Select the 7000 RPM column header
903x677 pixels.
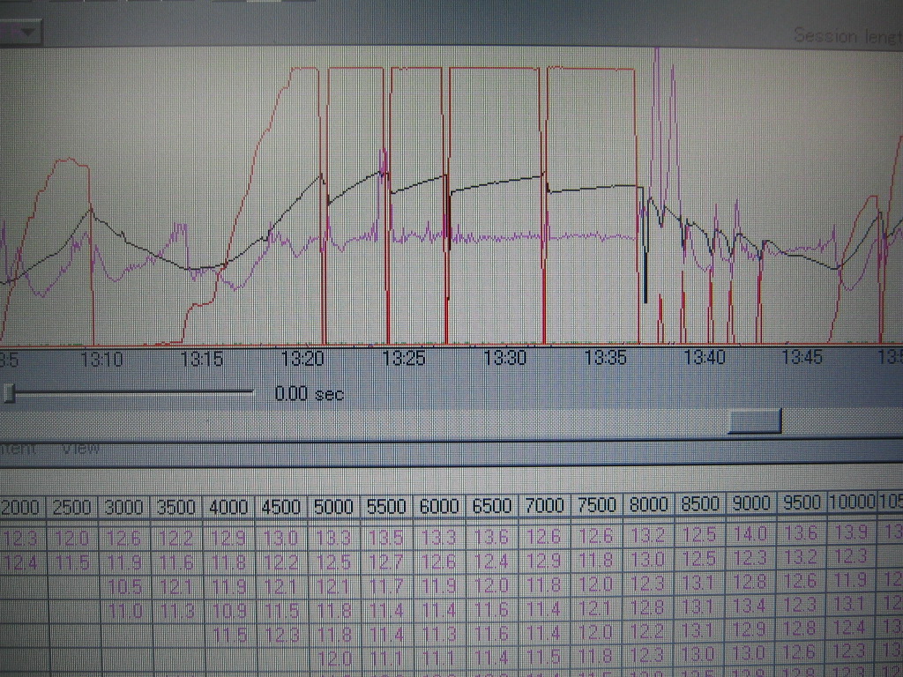pyautogui.click(x=544, y=505)
